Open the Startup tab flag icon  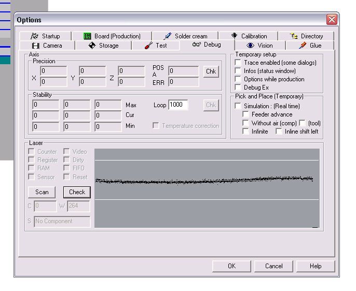[x=34, y=36]
